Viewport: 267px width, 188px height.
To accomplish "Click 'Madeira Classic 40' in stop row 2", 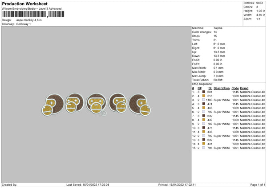I will coord(252,96).
